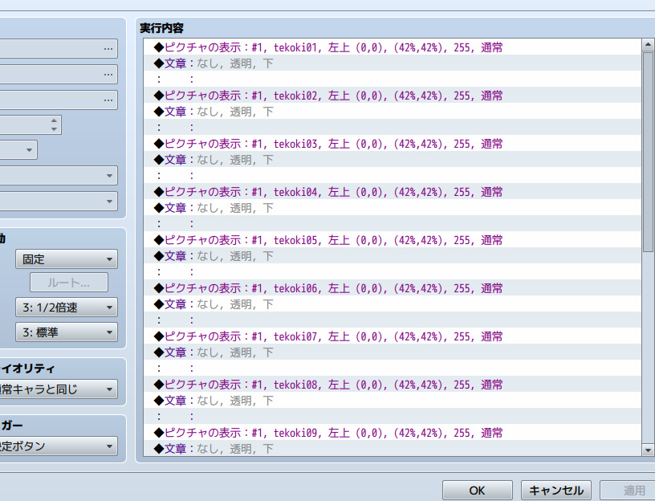
Task: Click the up arrow on the number spinner
Action: (x=54, y=121)
